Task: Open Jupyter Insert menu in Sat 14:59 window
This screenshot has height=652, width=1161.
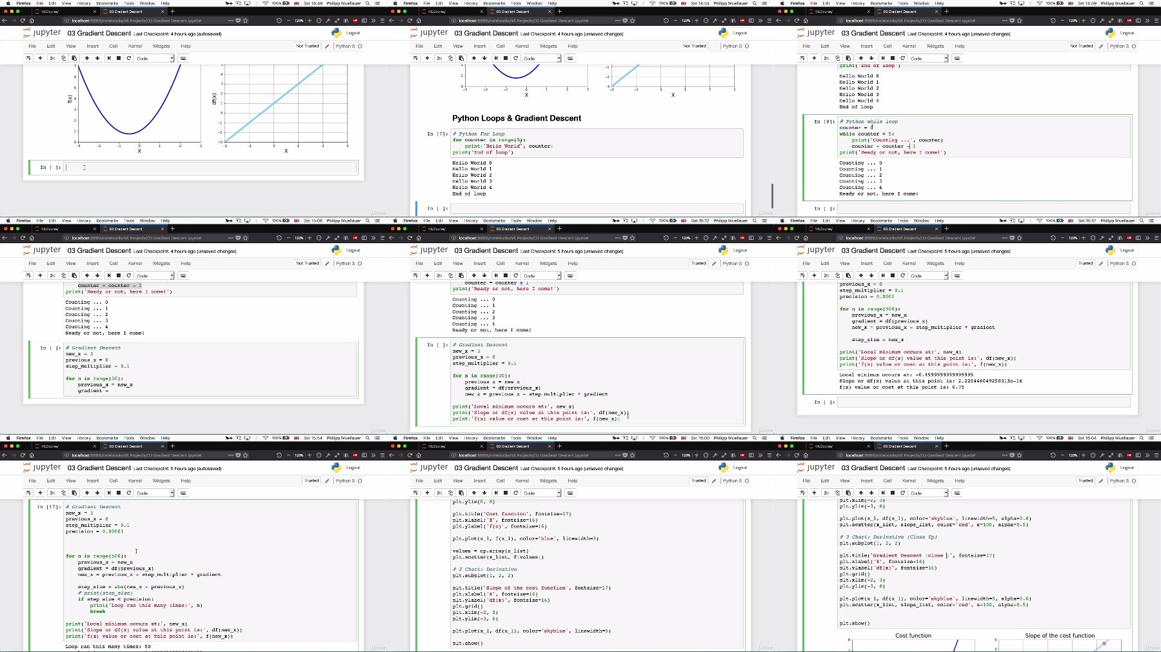Action: [x=867, y=46]
